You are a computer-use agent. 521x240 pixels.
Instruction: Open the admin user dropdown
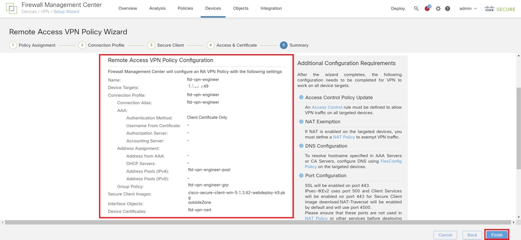point(468,9)
